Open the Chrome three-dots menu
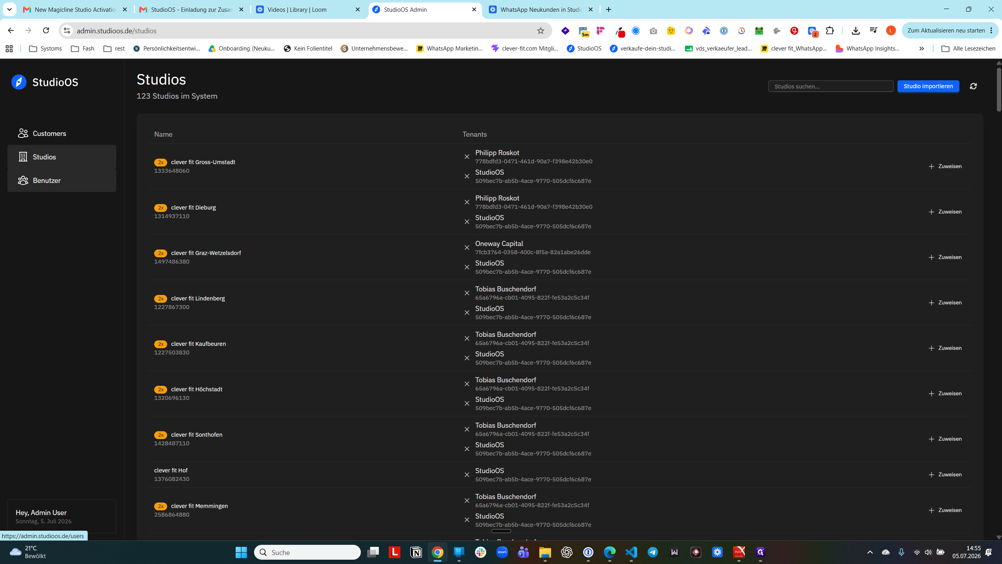This screenshot has width=1002, height=564. [991, 31]
